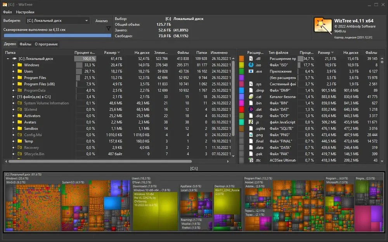Click the System Volume Information folder icon

(20, 103)
